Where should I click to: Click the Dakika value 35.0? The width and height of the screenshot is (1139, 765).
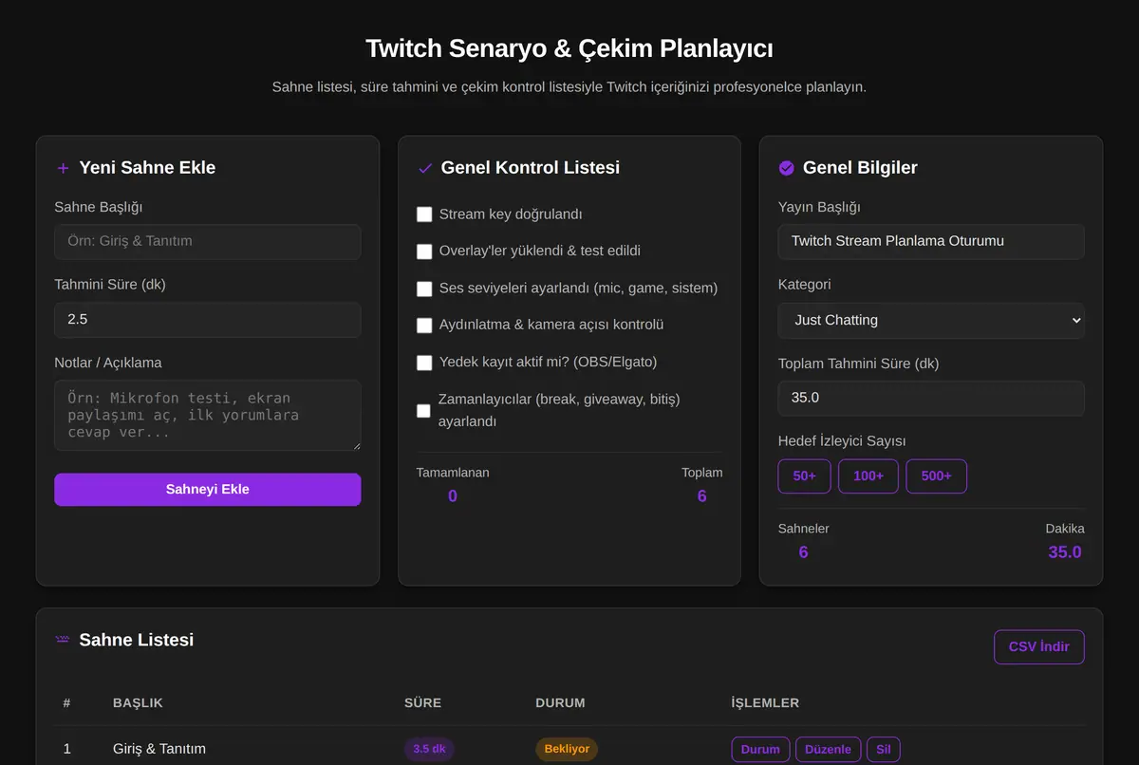(1065, 552)
